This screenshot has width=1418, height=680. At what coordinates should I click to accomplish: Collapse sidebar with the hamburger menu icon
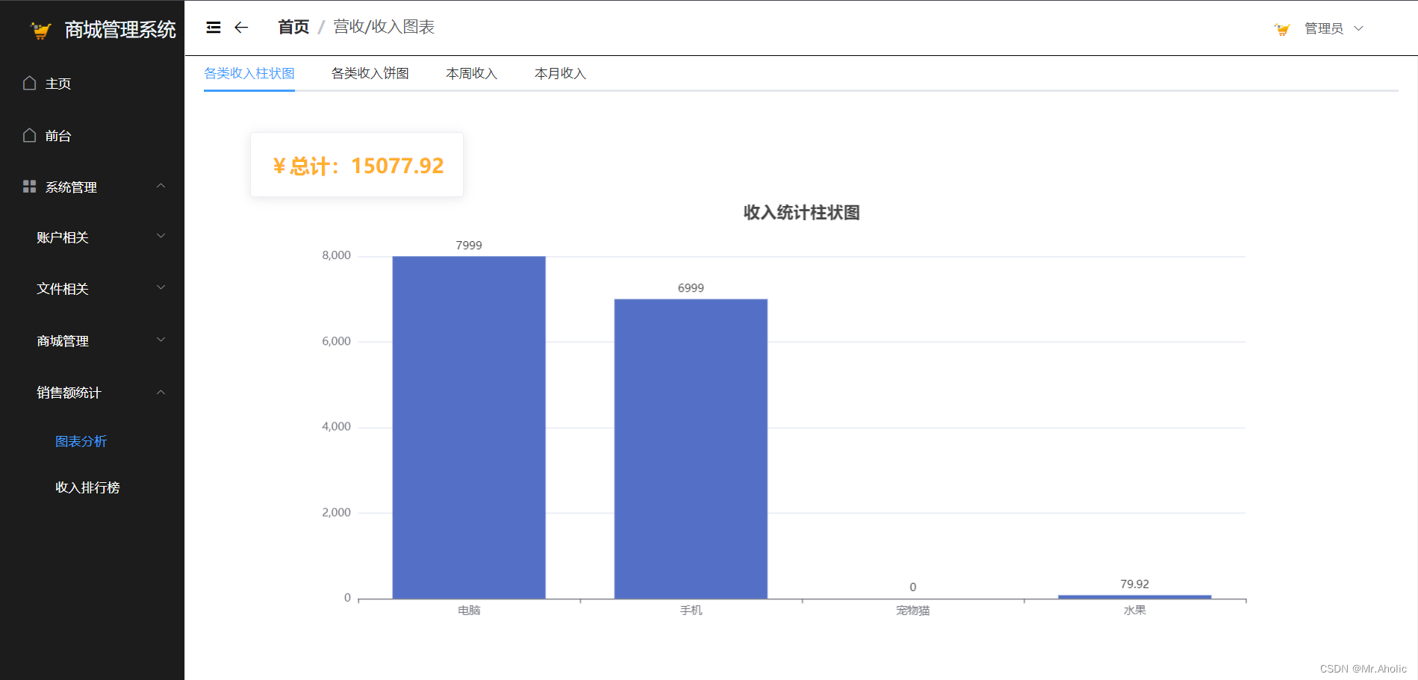[x=214, y=28]
